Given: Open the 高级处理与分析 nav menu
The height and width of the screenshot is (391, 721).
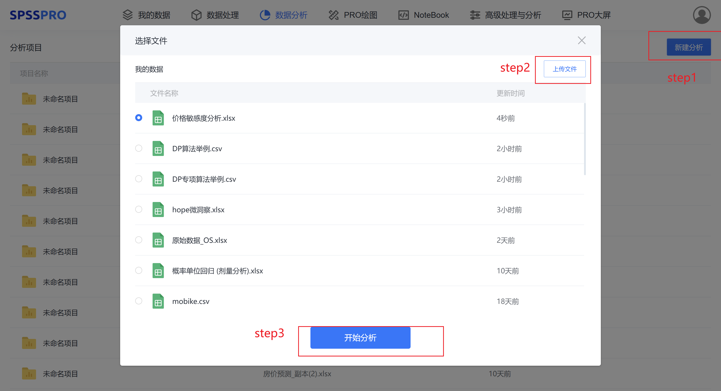Looking at the screenshot, I should (505, 15).
